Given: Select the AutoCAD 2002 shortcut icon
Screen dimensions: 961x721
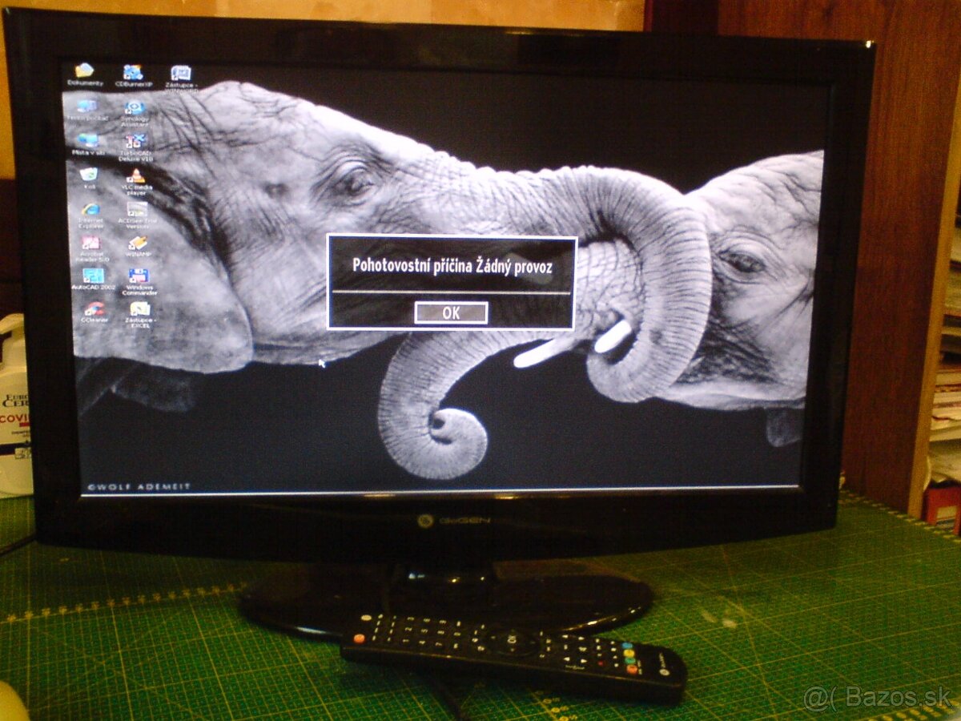Looking at the screenshot, I should (x=93, y=279).
